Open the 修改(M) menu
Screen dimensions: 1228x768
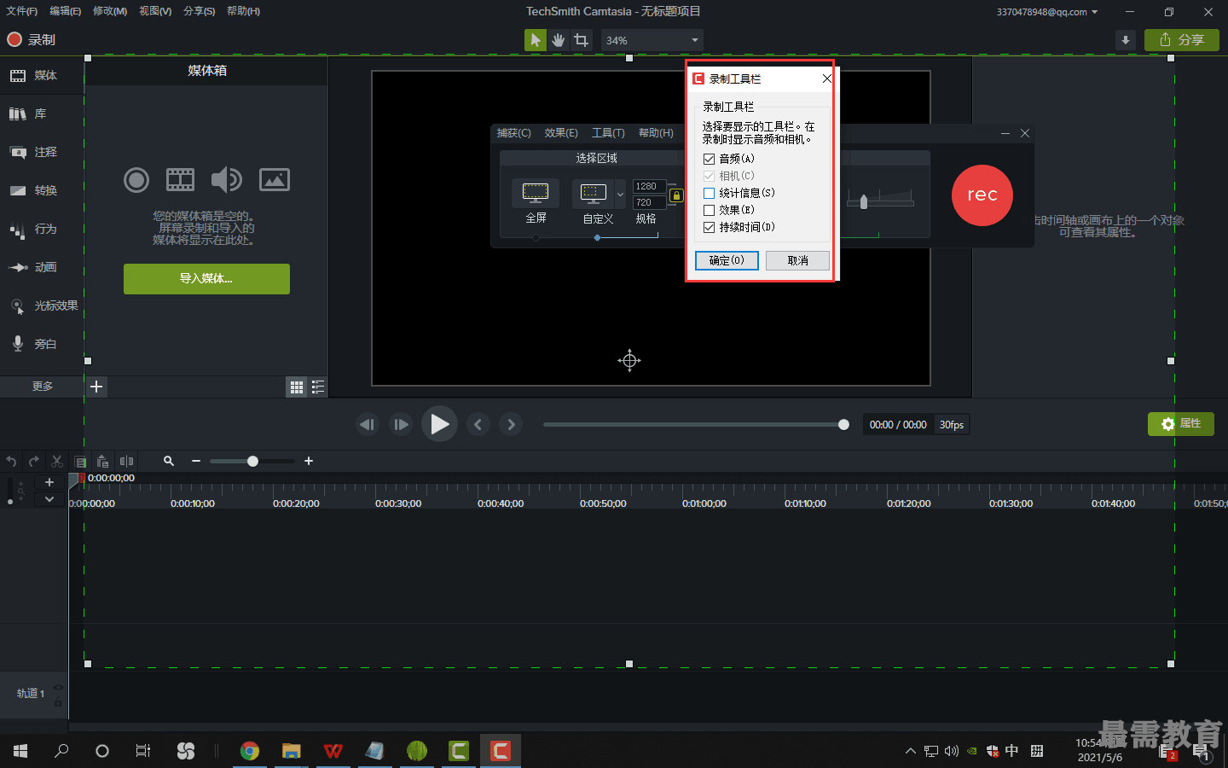pyautogui.click(x=110, y=11)
